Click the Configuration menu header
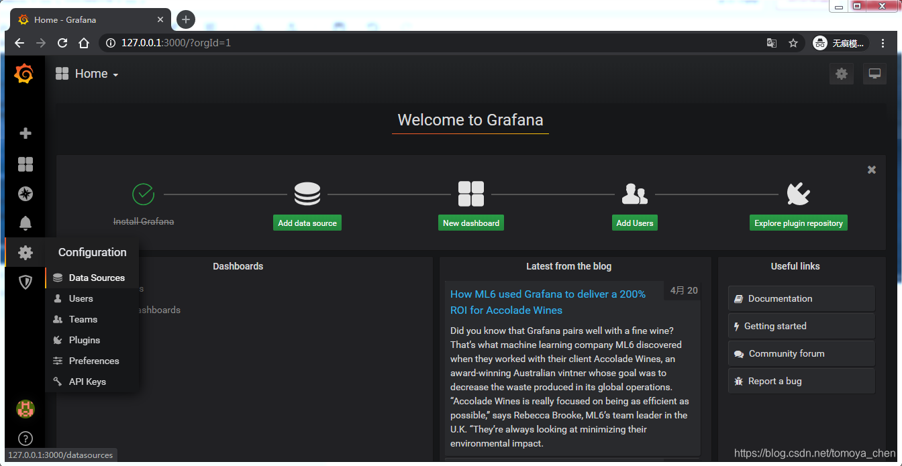This screenshot has height=466, width=902. 92,252
